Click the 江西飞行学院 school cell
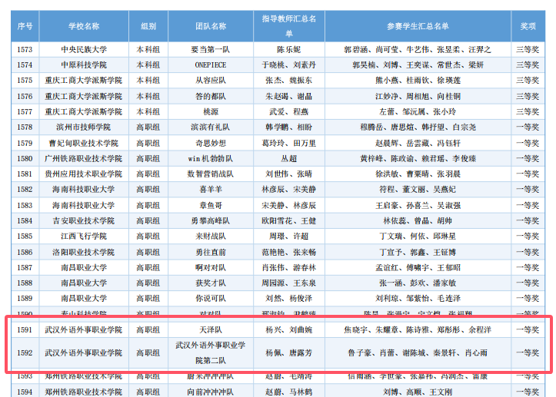Viewport: 556px width, 397px height. click(x=83, y=236)
